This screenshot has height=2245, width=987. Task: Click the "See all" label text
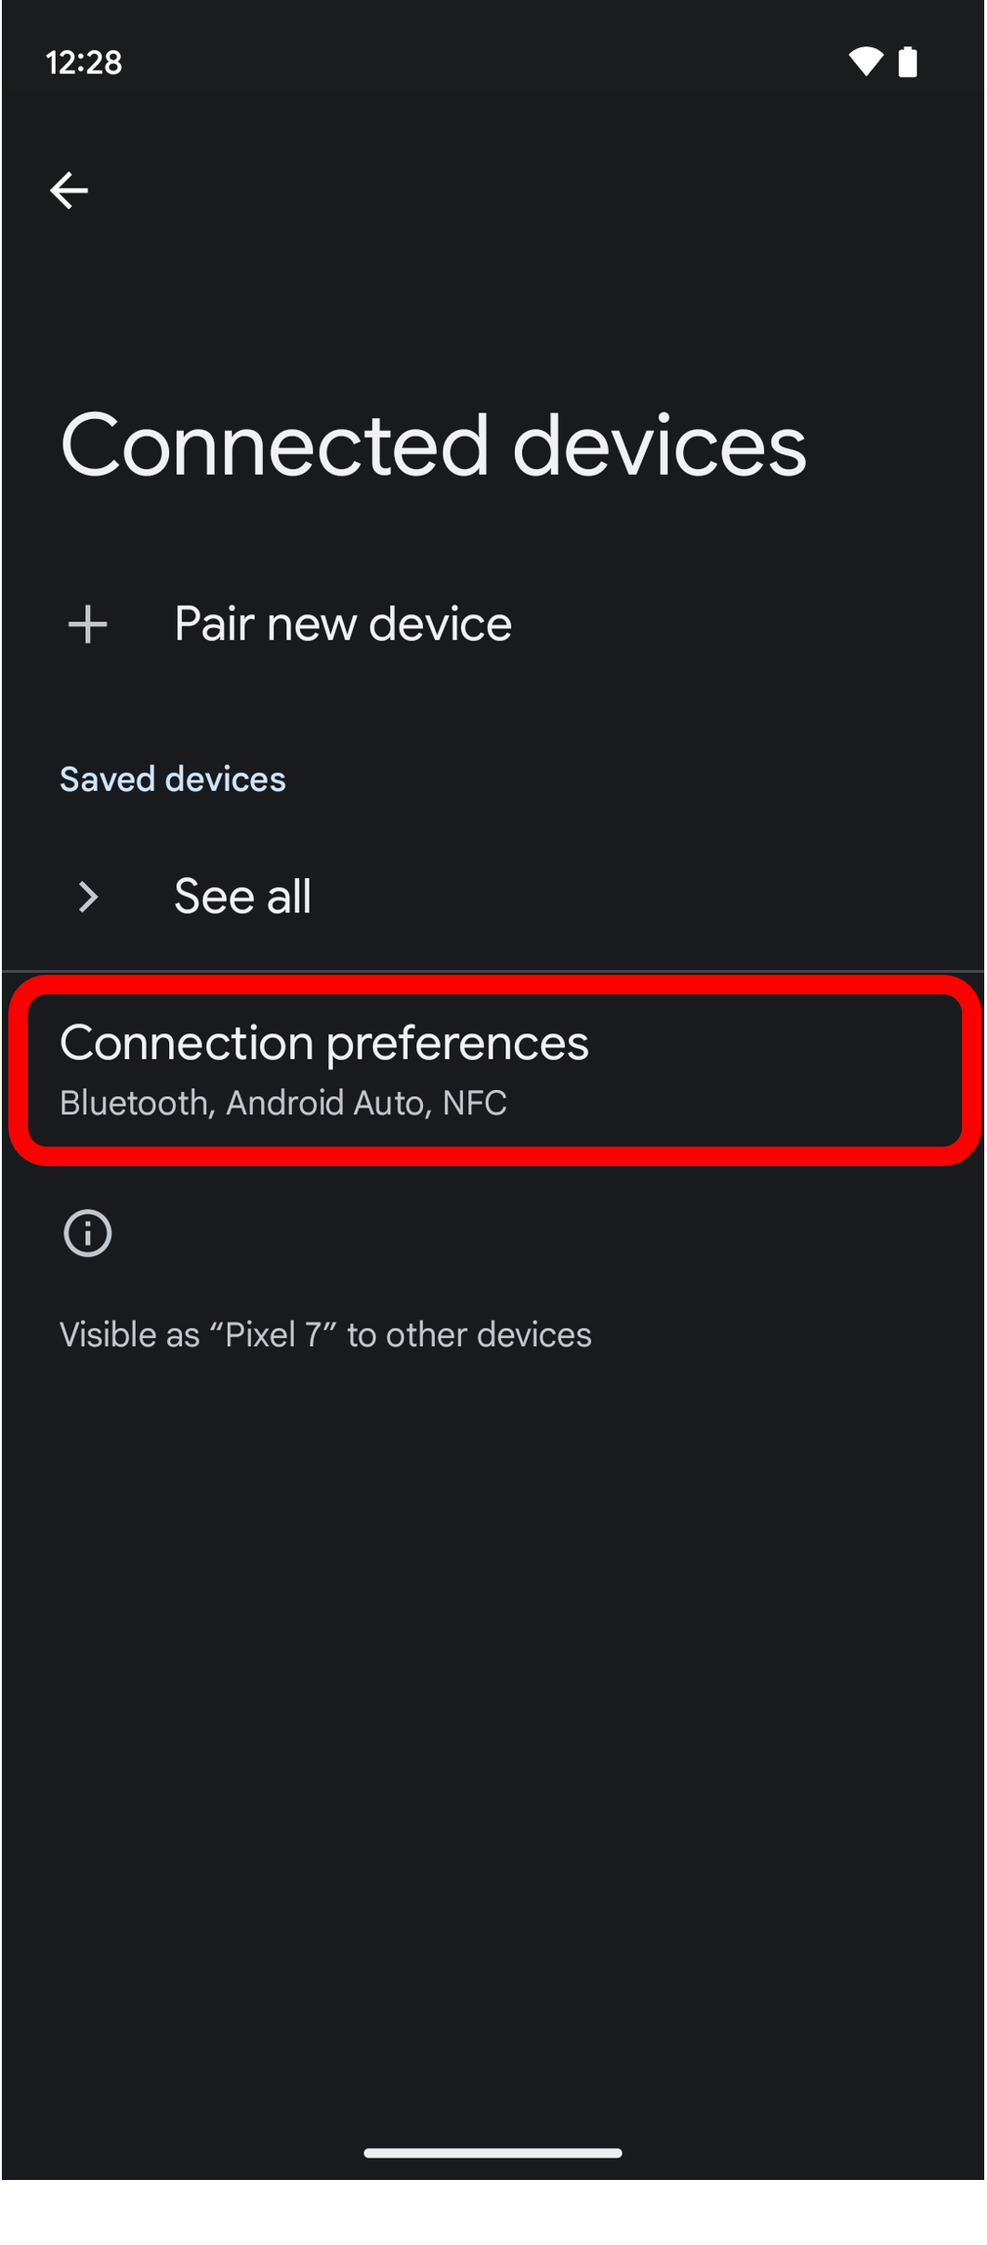pyautogui.click(x=243, y=897)
